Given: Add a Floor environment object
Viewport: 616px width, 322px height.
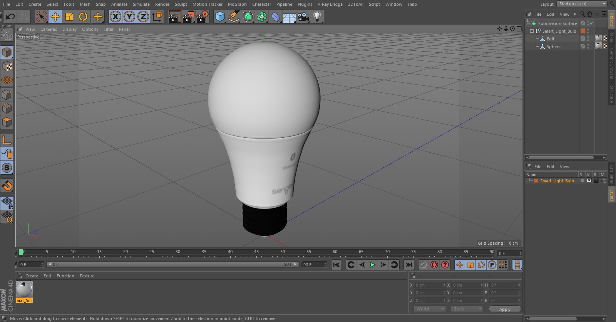Looking at the screenshot, I should click(289, 17).
